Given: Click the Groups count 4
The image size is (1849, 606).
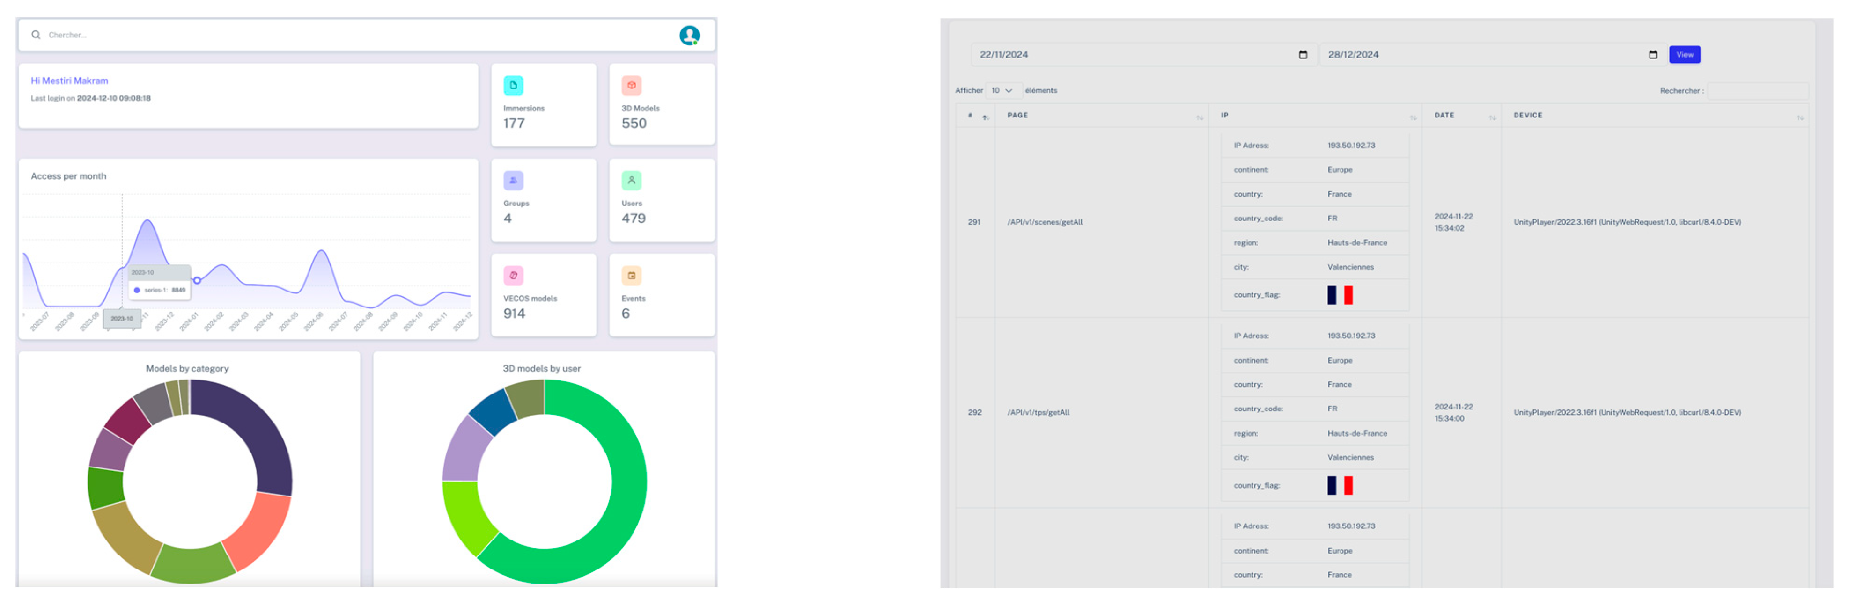Looking at the screenshot, I should (x=508, y=219).
